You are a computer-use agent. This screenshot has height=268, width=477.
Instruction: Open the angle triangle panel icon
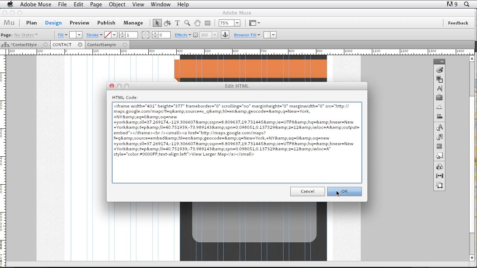coord(440,107)
